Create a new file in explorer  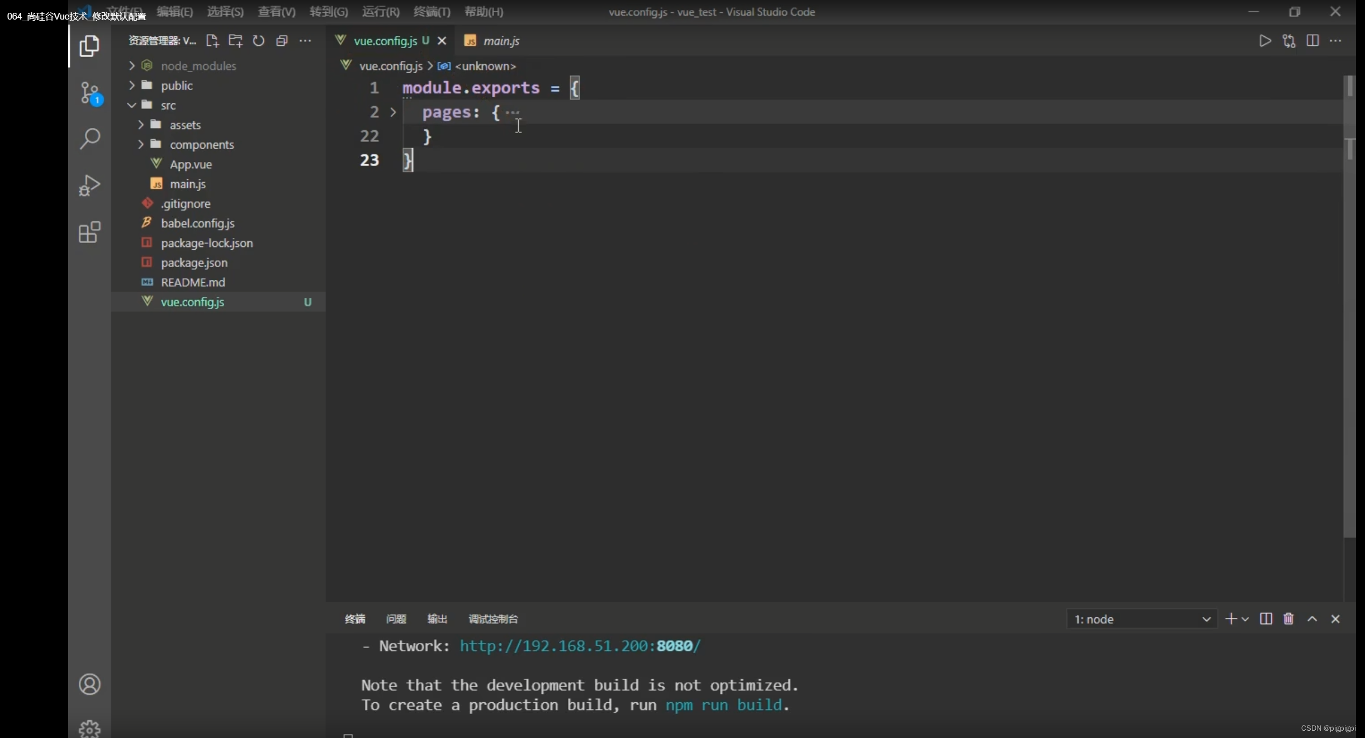click(x=212, y=41)
